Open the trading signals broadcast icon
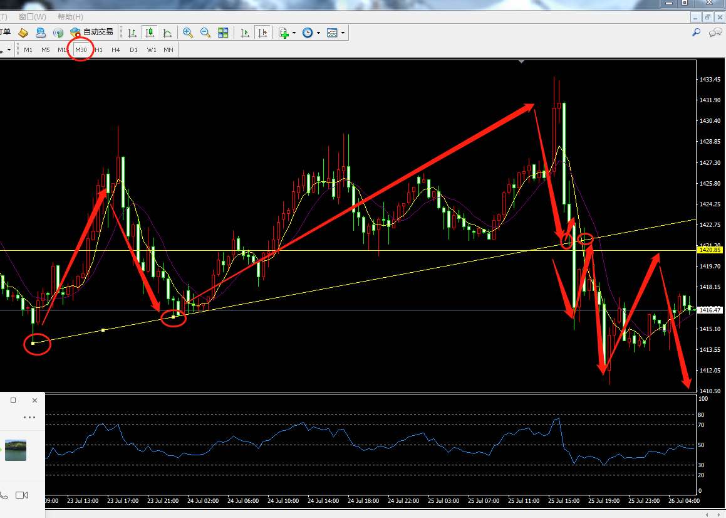The image size is (726, 518). pos(58,33)
